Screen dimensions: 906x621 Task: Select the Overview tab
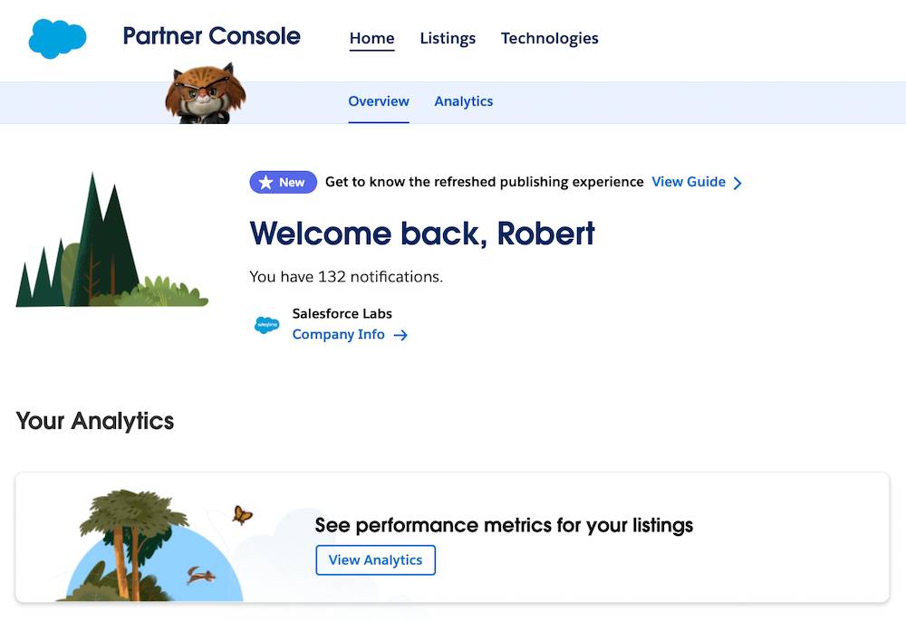tap(379, 101)
